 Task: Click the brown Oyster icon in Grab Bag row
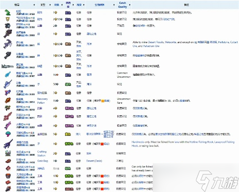[8, 161]
